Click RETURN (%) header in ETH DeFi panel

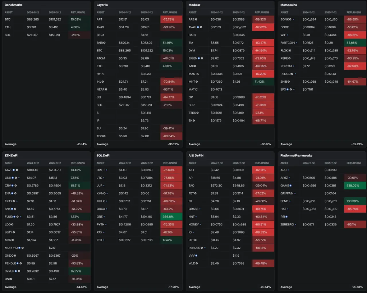(x=78, y=163)
